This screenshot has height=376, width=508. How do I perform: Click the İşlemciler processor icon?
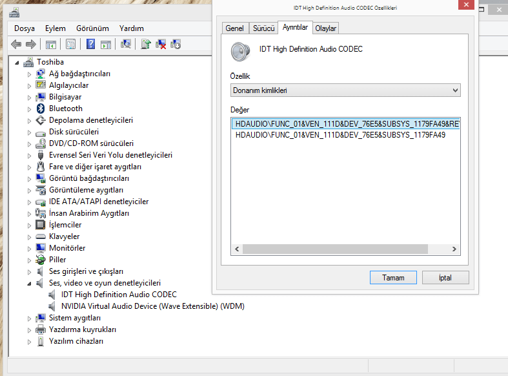tap(41, 225)
